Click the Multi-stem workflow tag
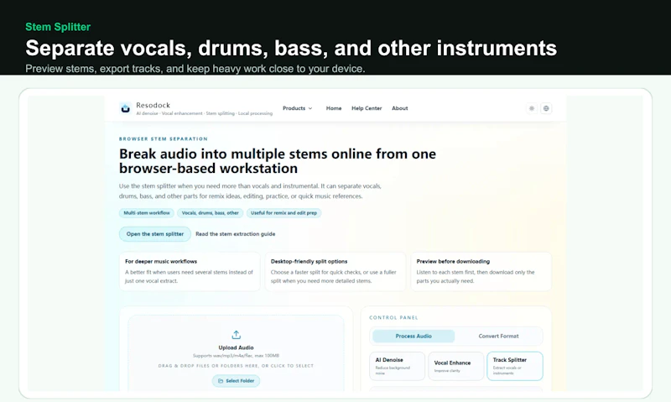This screenshot has height=402, width=671. [147, 213]
